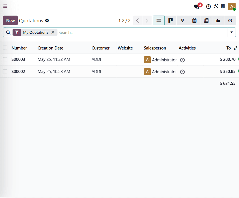Switch to list view

[x=159, y=20]
